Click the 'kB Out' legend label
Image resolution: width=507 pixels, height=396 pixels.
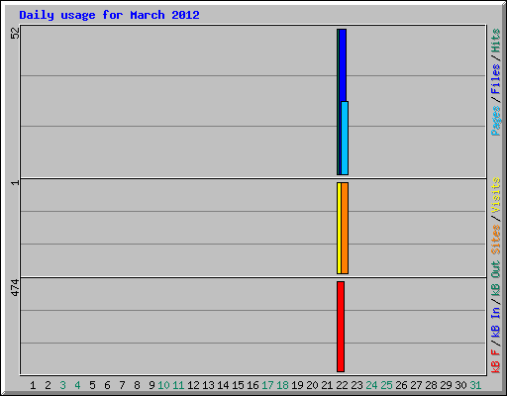click(x=496, y=278)
